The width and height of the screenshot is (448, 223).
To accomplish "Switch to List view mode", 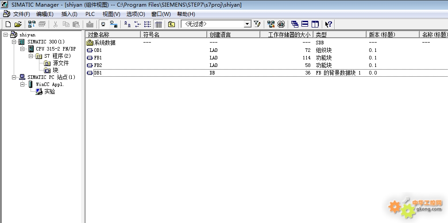I will tap(147, 24).
